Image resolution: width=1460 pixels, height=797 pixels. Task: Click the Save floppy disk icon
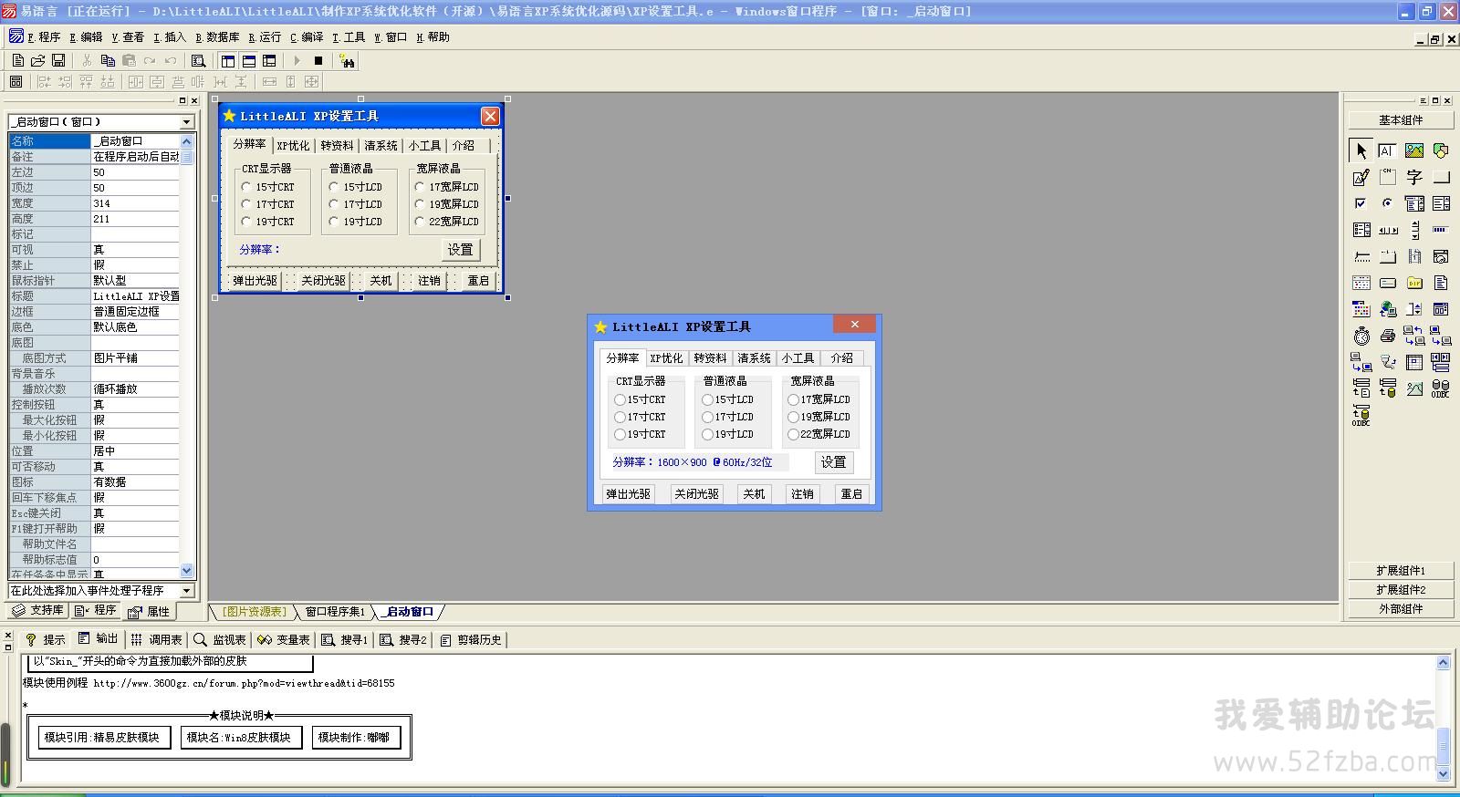pos(58,61)
